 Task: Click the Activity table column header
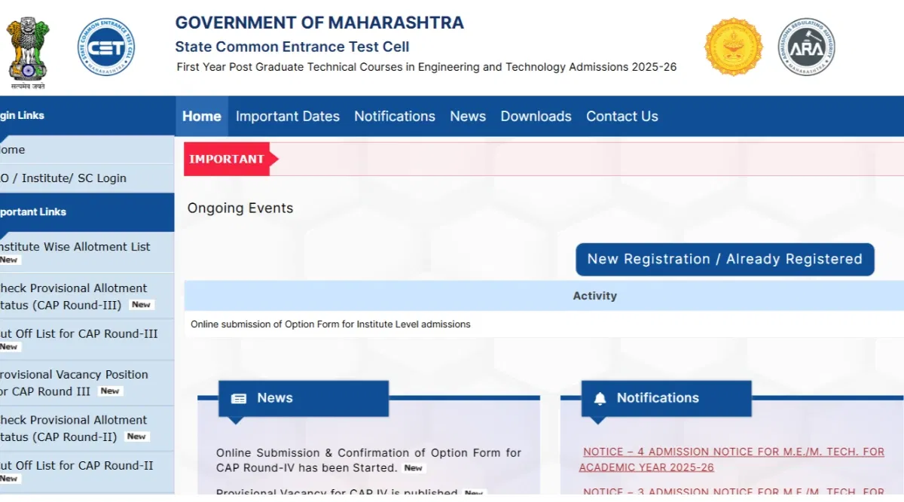(594, 297)
